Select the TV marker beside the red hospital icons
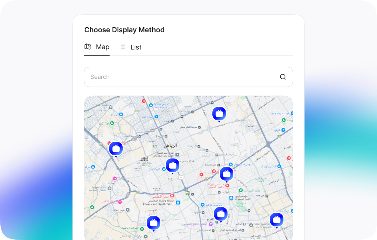 [226, 174]
